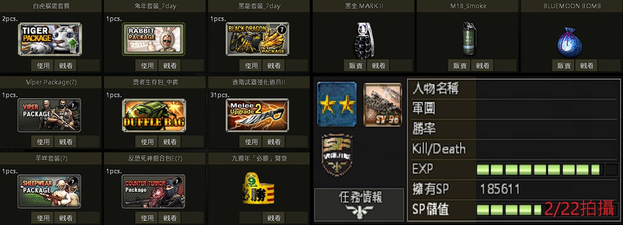Click the two-star rank badge
Viewport: 623px width, 225px height.
(337, 104)
